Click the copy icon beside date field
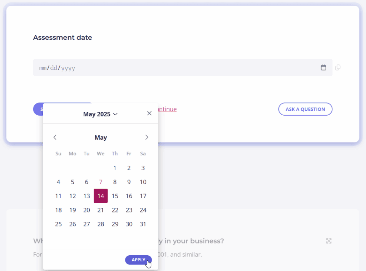This screenshot has width=366, height=271. [338, 67]
